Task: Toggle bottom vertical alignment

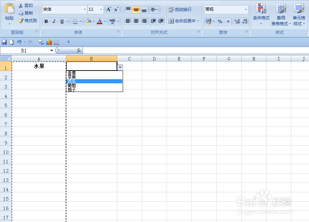Action: click(x=144, y=9)
